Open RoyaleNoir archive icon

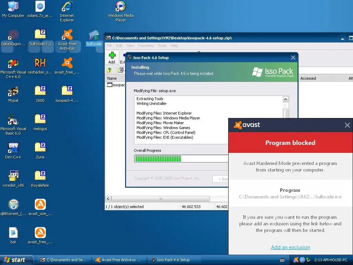[x=40, y=179]
